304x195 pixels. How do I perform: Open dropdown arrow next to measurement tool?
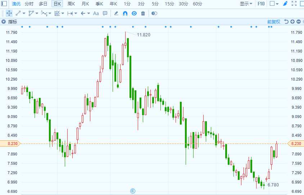click(63, 13)
